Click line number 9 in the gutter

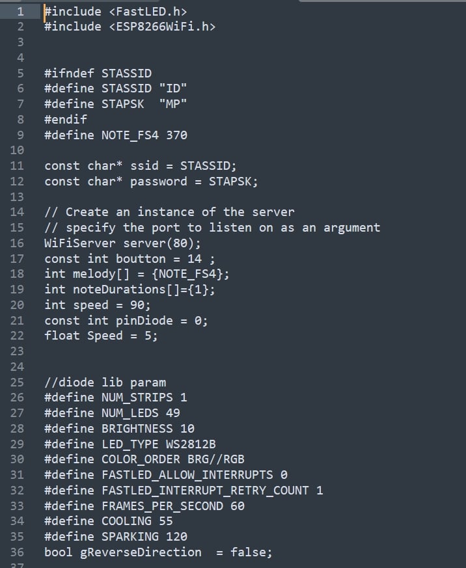click(x=20, y=135)
